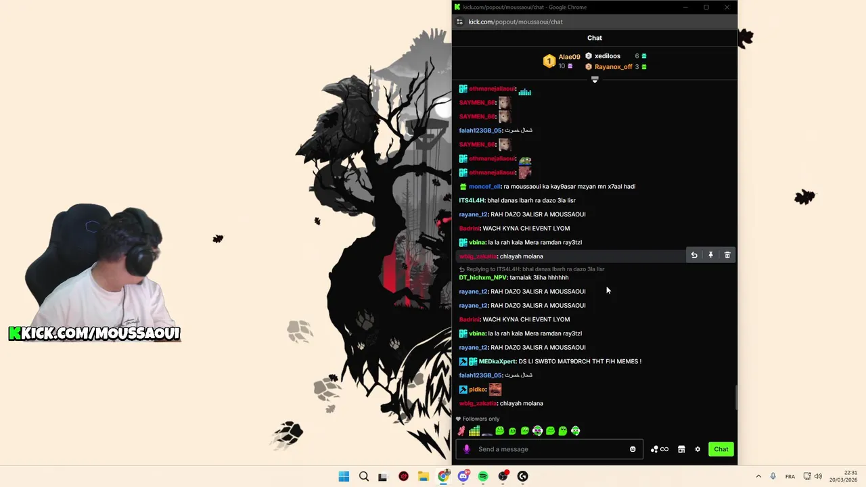
Task: Click the emote image in pidko's message
Action: [495, 390]
